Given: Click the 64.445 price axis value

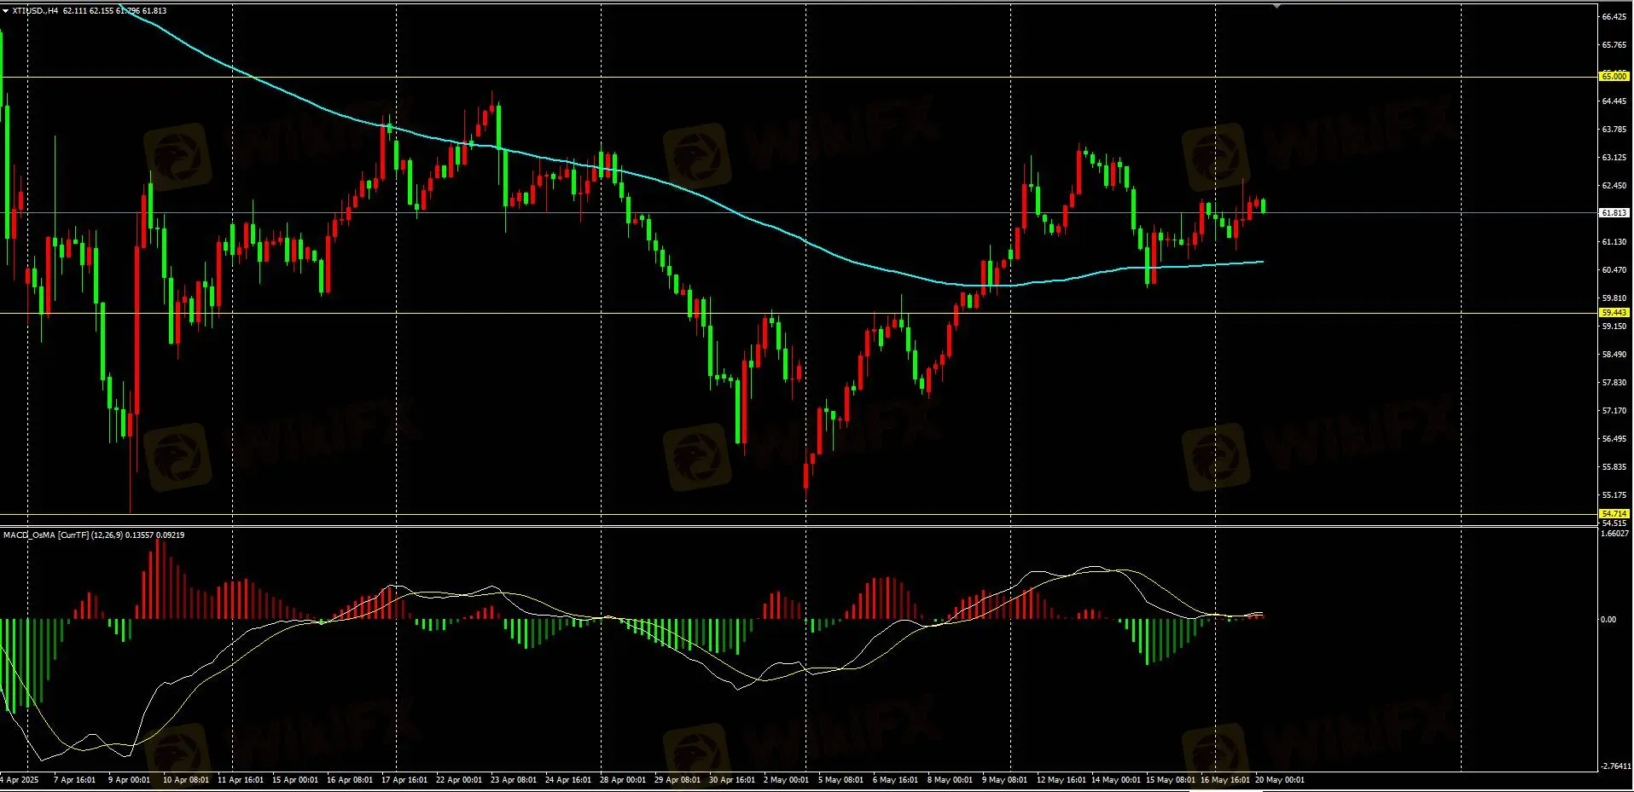Looking at the screenshot, I should pos(1614,101).
